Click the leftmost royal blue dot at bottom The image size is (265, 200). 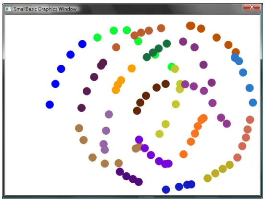click(x=166, y=189)
